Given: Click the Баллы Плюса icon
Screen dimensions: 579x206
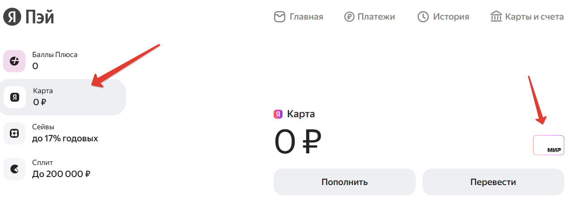Looking at the screenshot, I should (x=14, y=61).
